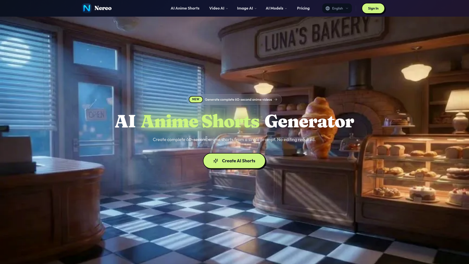This screenshot has width=469, height=264.
Task: Click the NEW badge
Action: [196, 99]
